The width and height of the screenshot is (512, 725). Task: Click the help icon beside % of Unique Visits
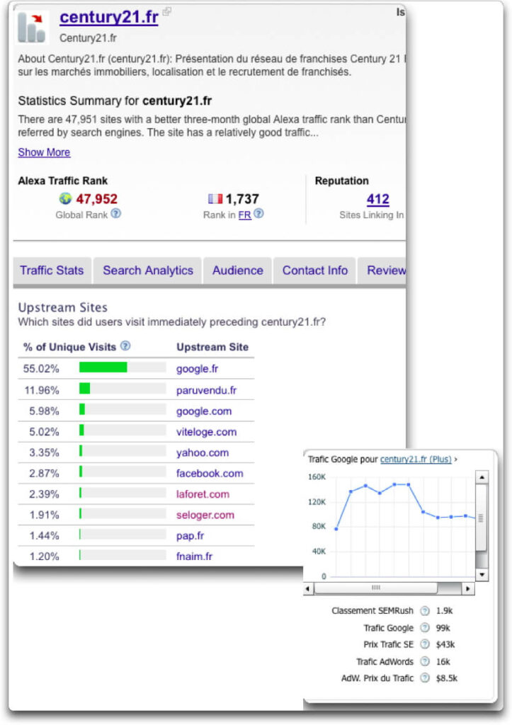pyautogui.click(x=125, y=346)
